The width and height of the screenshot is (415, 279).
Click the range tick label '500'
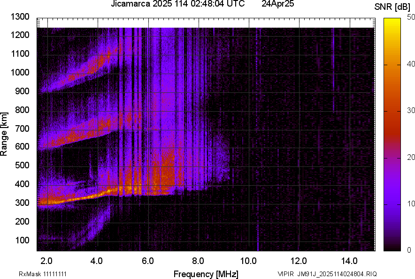point(22,165)
